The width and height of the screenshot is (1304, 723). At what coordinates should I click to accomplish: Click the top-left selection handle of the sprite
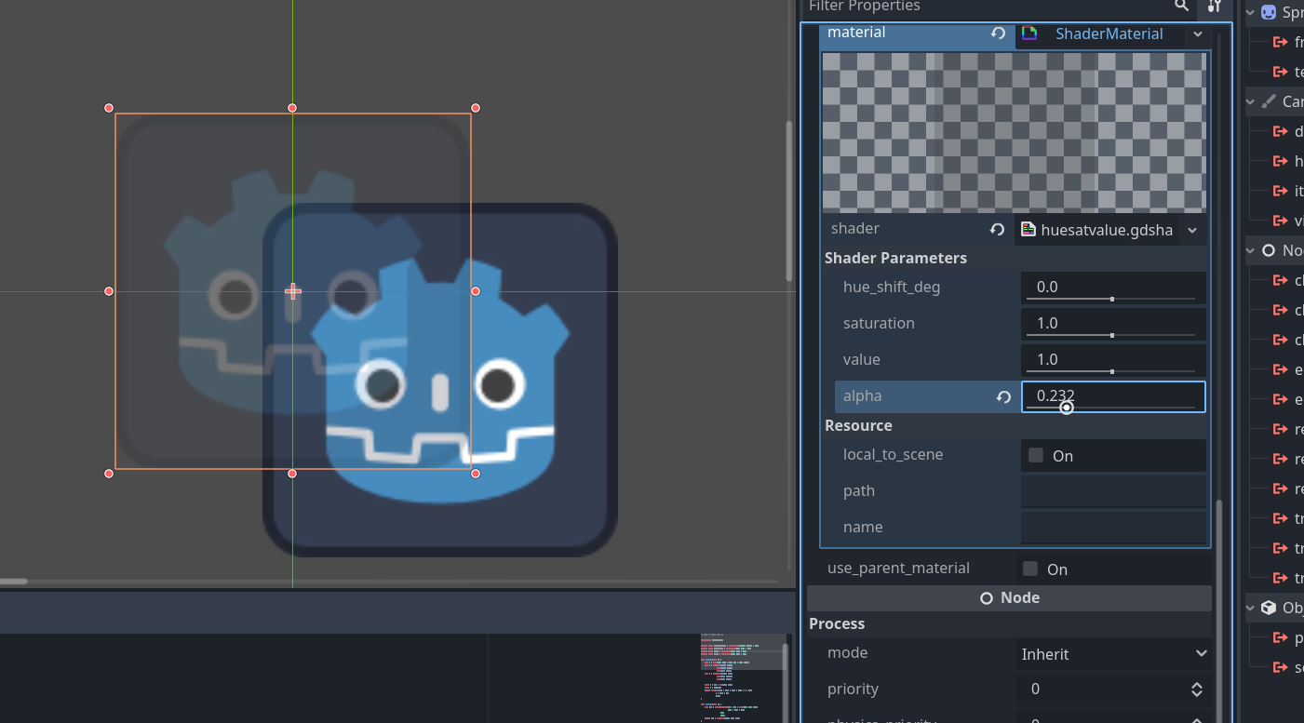109,108
